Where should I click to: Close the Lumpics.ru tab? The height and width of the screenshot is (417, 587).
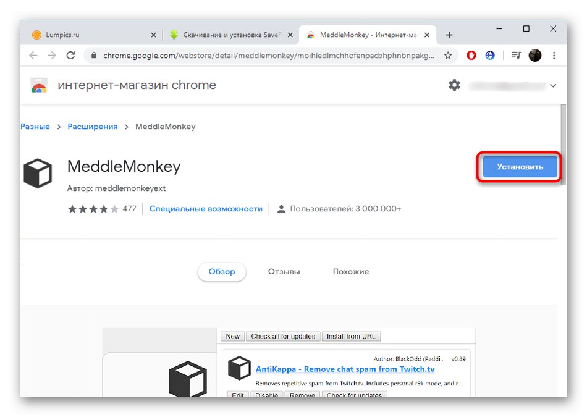point(153,35)
